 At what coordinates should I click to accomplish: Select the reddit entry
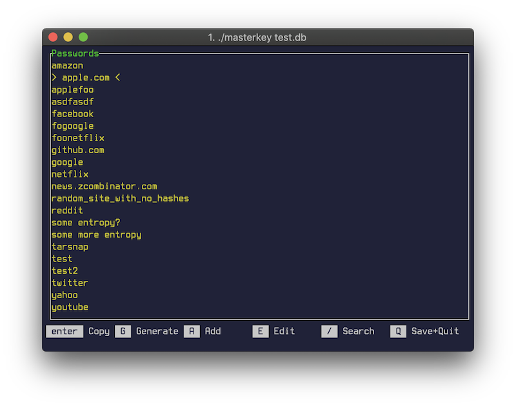pyautogui.click(x=68, y=211)
